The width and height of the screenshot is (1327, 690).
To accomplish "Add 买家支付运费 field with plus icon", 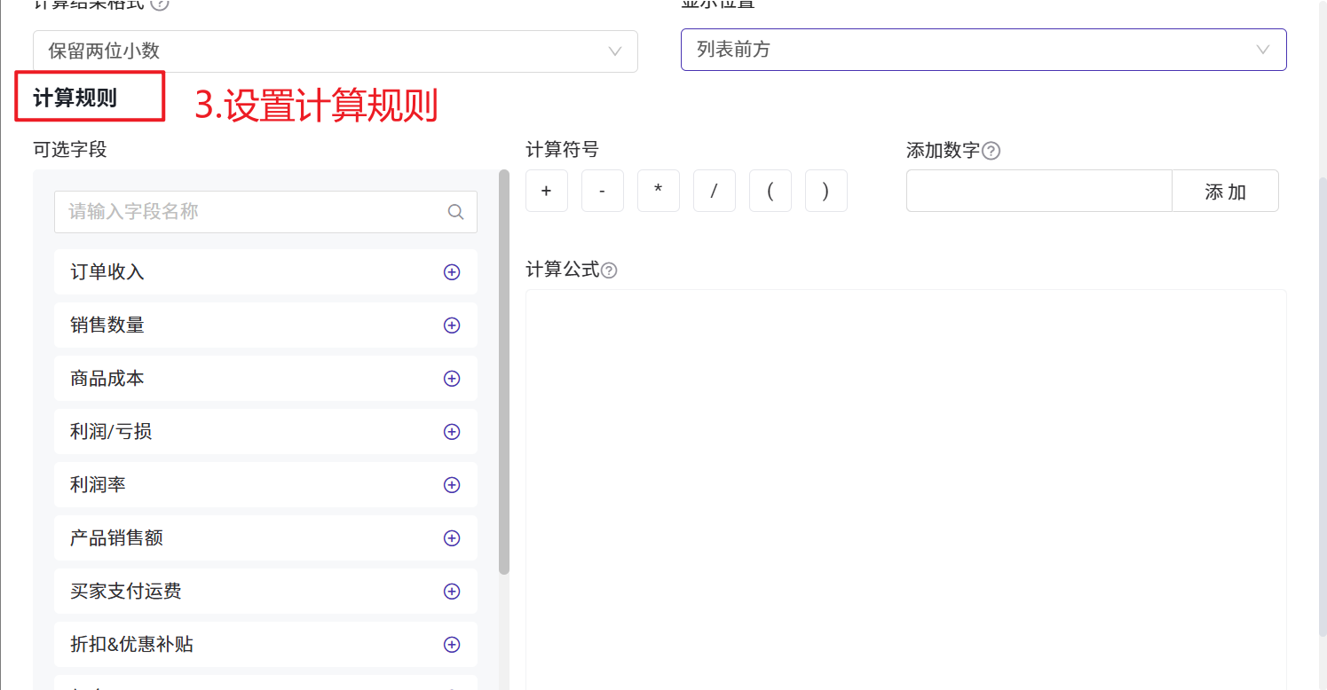I will (x=452, y=592).
